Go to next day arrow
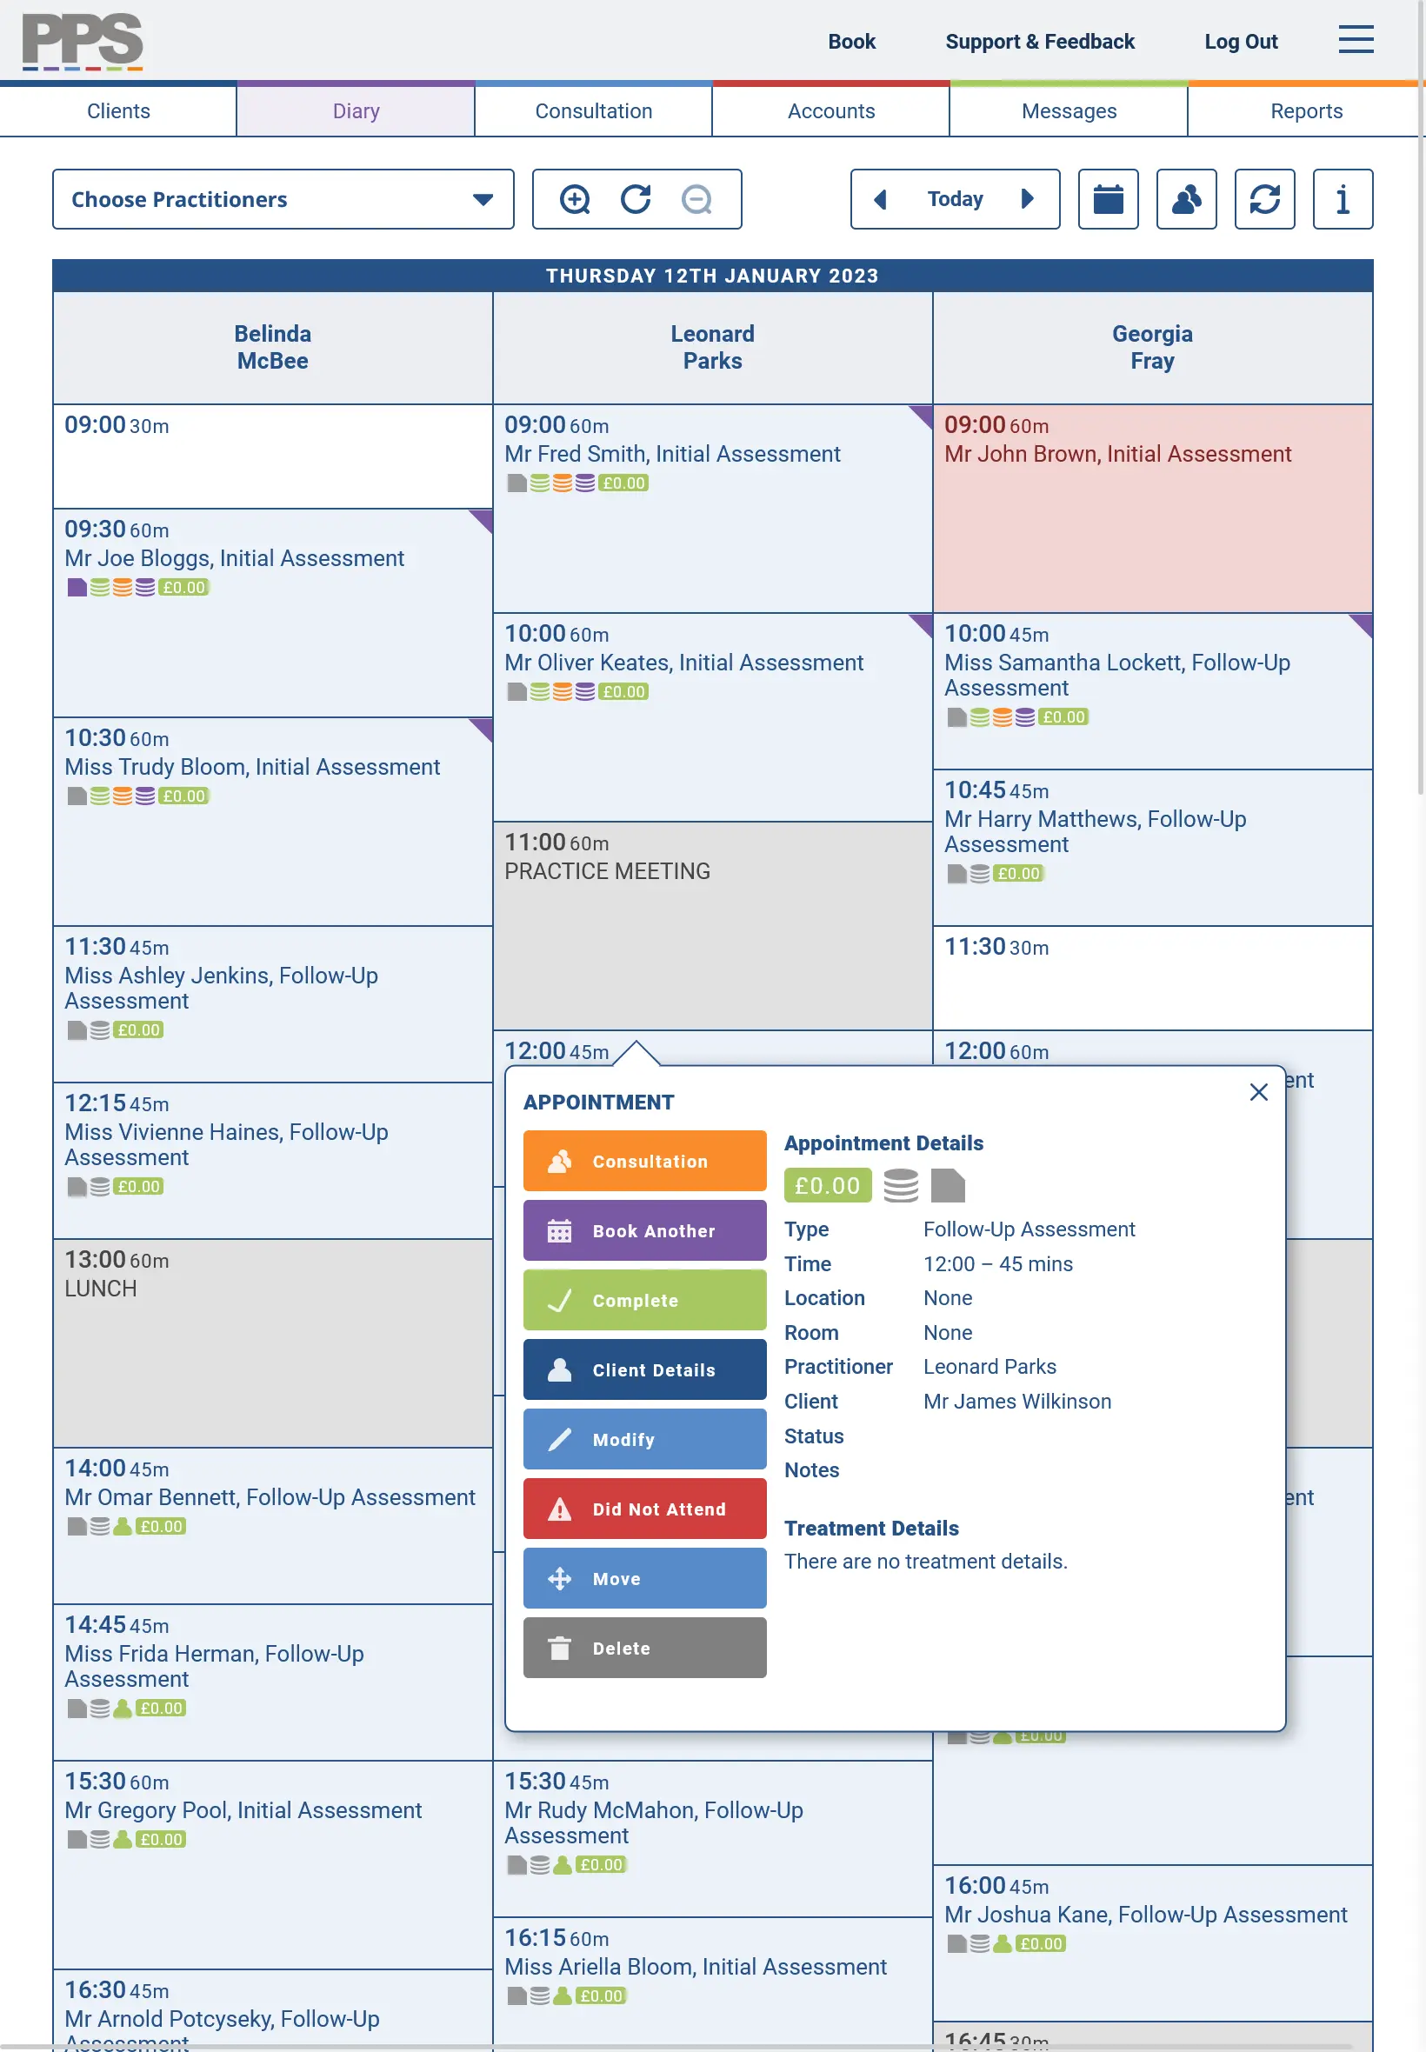This screenshot has height=2052, width=1426. (1028, 199)
